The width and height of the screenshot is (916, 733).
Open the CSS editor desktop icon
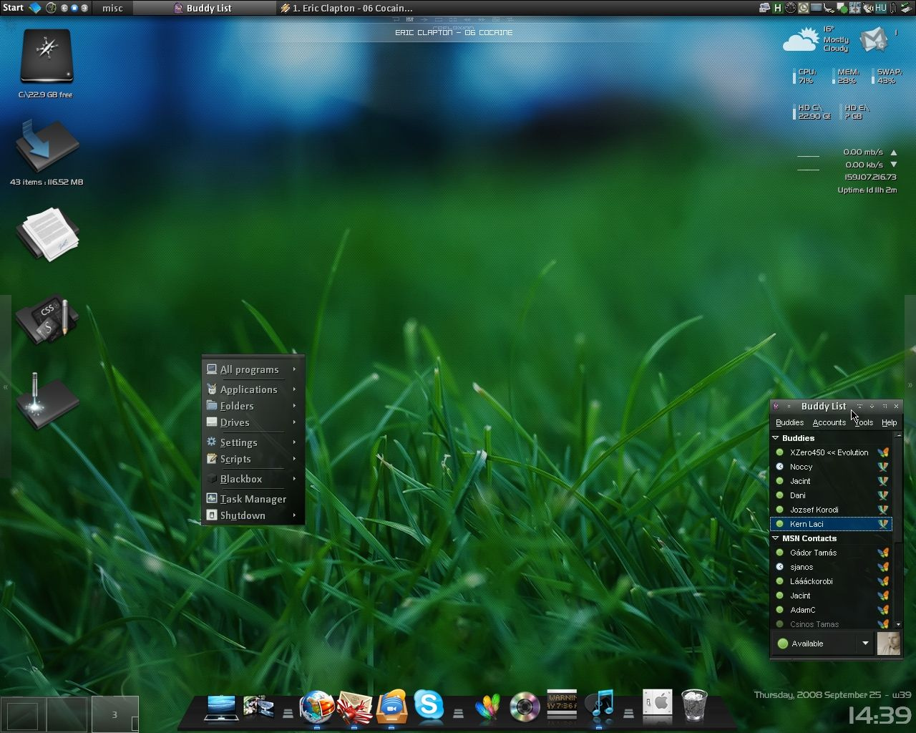point(47,320)
